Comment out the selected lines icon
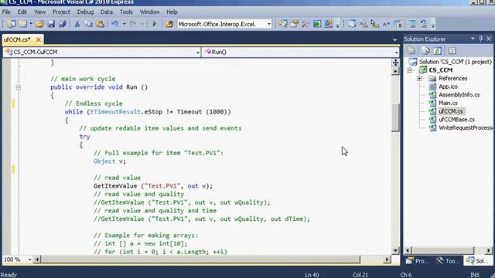Image resolution: width=495 pixels, height=278 pixels. click(x=412, y=24)
